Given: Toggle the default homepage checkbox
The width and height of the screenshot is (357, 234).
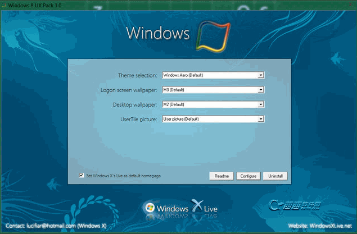Looking at the screenshot, I should (82, 176).
